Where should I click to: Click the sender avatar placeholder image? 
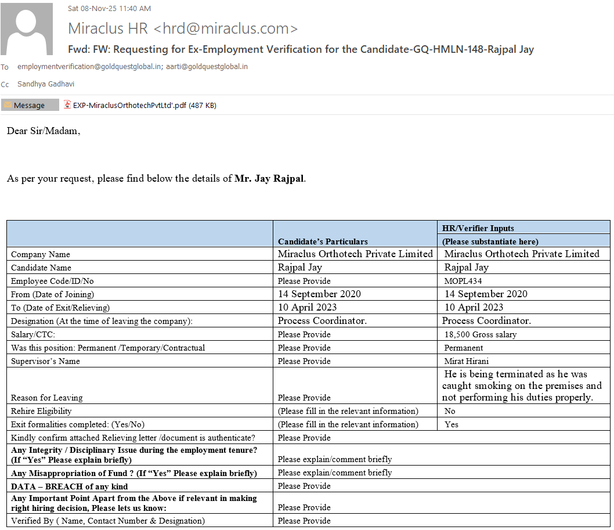[x=27, y=29]
